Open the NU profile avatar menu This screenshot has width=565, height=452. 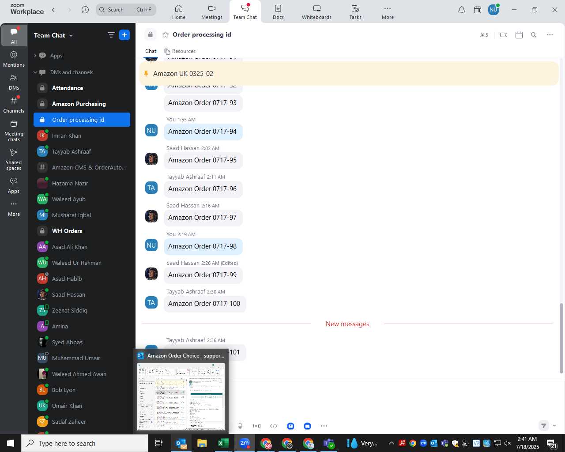click(x=493, y=10)
